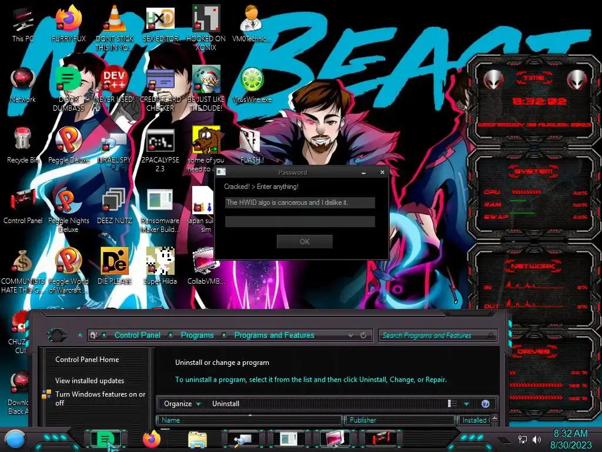This screenshot has height=452, width=602.
Task: Open Firefox from the taskbar
Action: tap(151, 439)
